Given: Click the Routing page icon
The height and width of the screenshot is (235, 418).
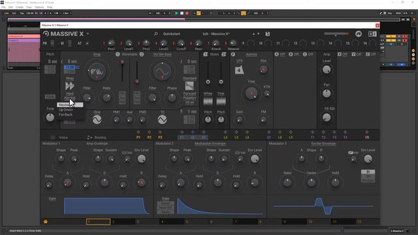Looking at the screenshot, I should tap(89, 138).
